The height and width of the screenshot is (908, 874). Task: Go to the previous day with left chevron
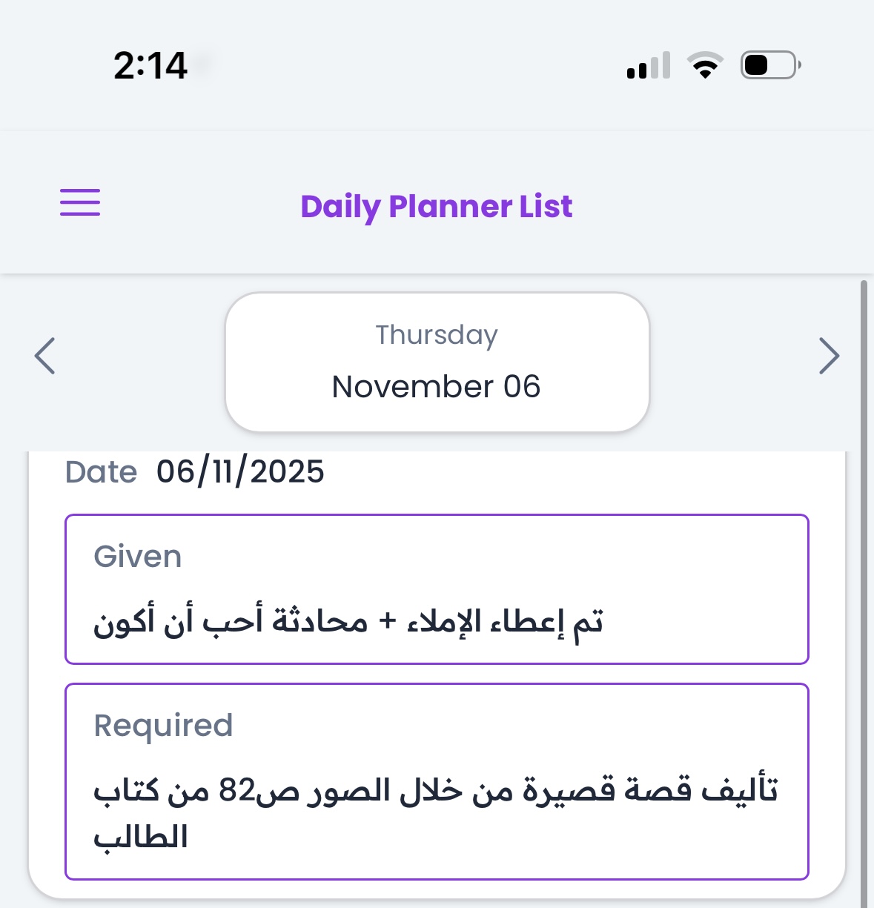[45, 356]
